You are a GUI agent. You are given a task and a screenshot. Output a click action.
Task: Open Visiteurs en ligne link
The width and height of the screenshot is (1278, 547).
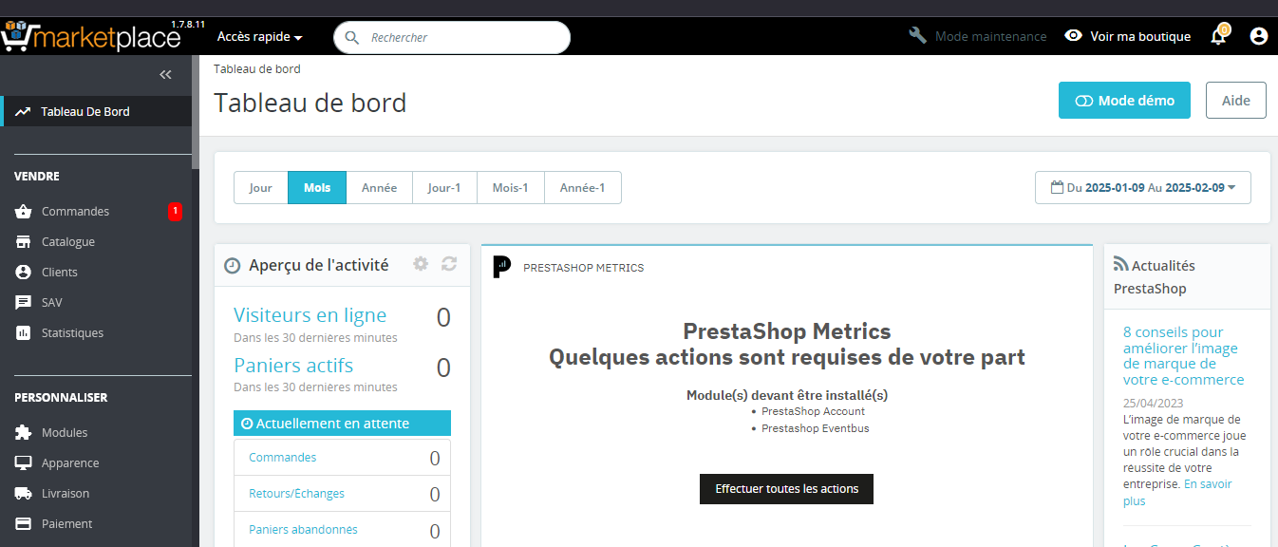(310, 315)
